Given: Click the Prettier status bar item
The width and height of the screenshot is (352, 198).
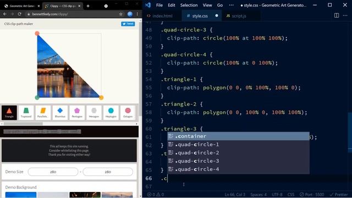Looking at the screenshot, I should click(x=339, y=195).
